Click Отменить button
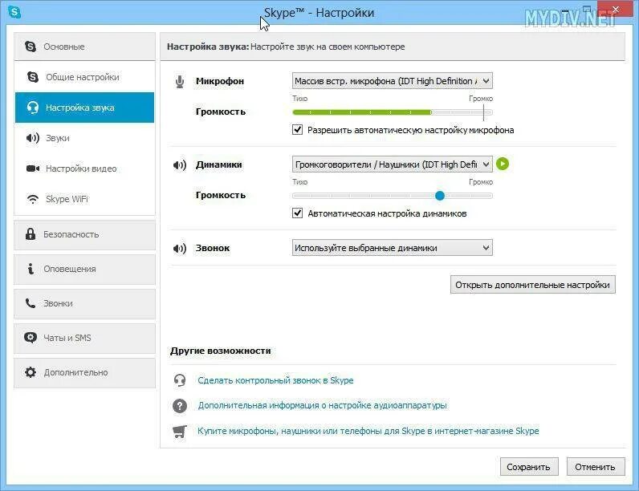Viewport: 639px width, 491px height. coord(595,467)
